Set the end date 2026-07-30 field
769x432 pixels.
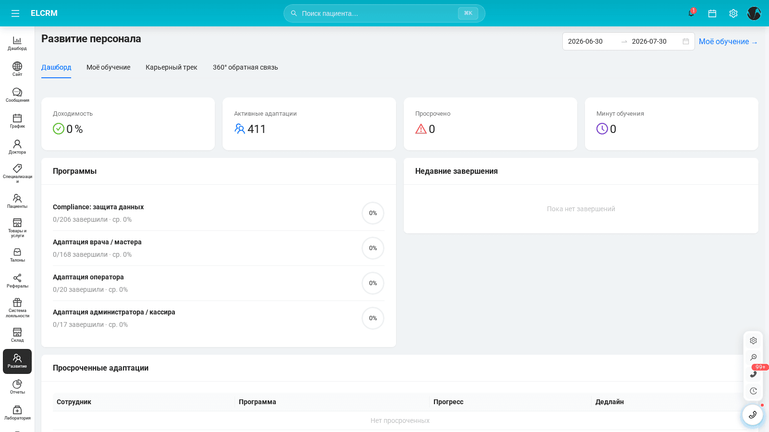[654, 41]
